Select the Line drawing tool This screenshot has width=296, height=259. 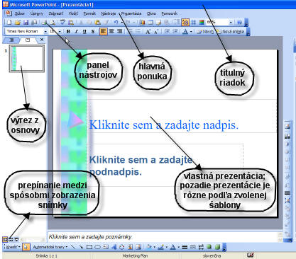[x=73, y=247]
